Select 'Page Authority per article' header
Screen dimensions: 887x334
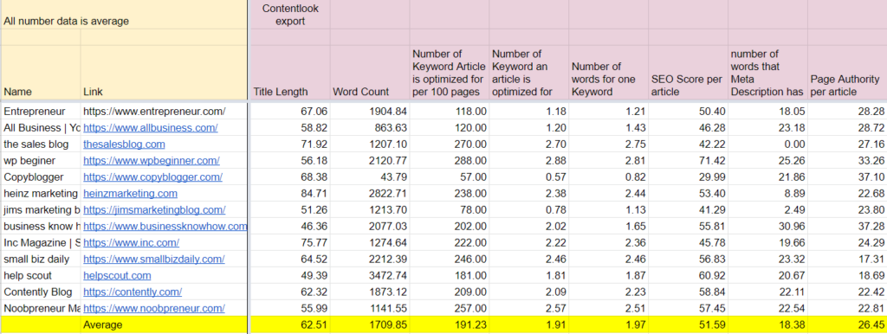pos(847,73)
